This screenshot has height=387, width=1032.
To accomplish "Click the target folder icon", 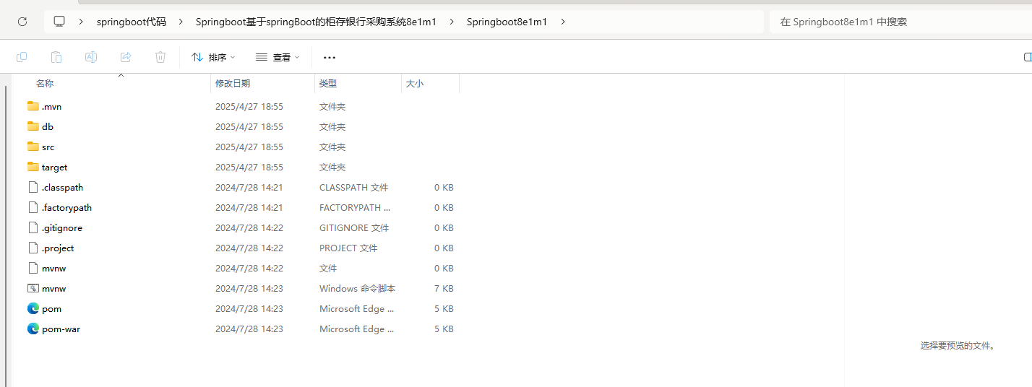I will tap(33, 167).
